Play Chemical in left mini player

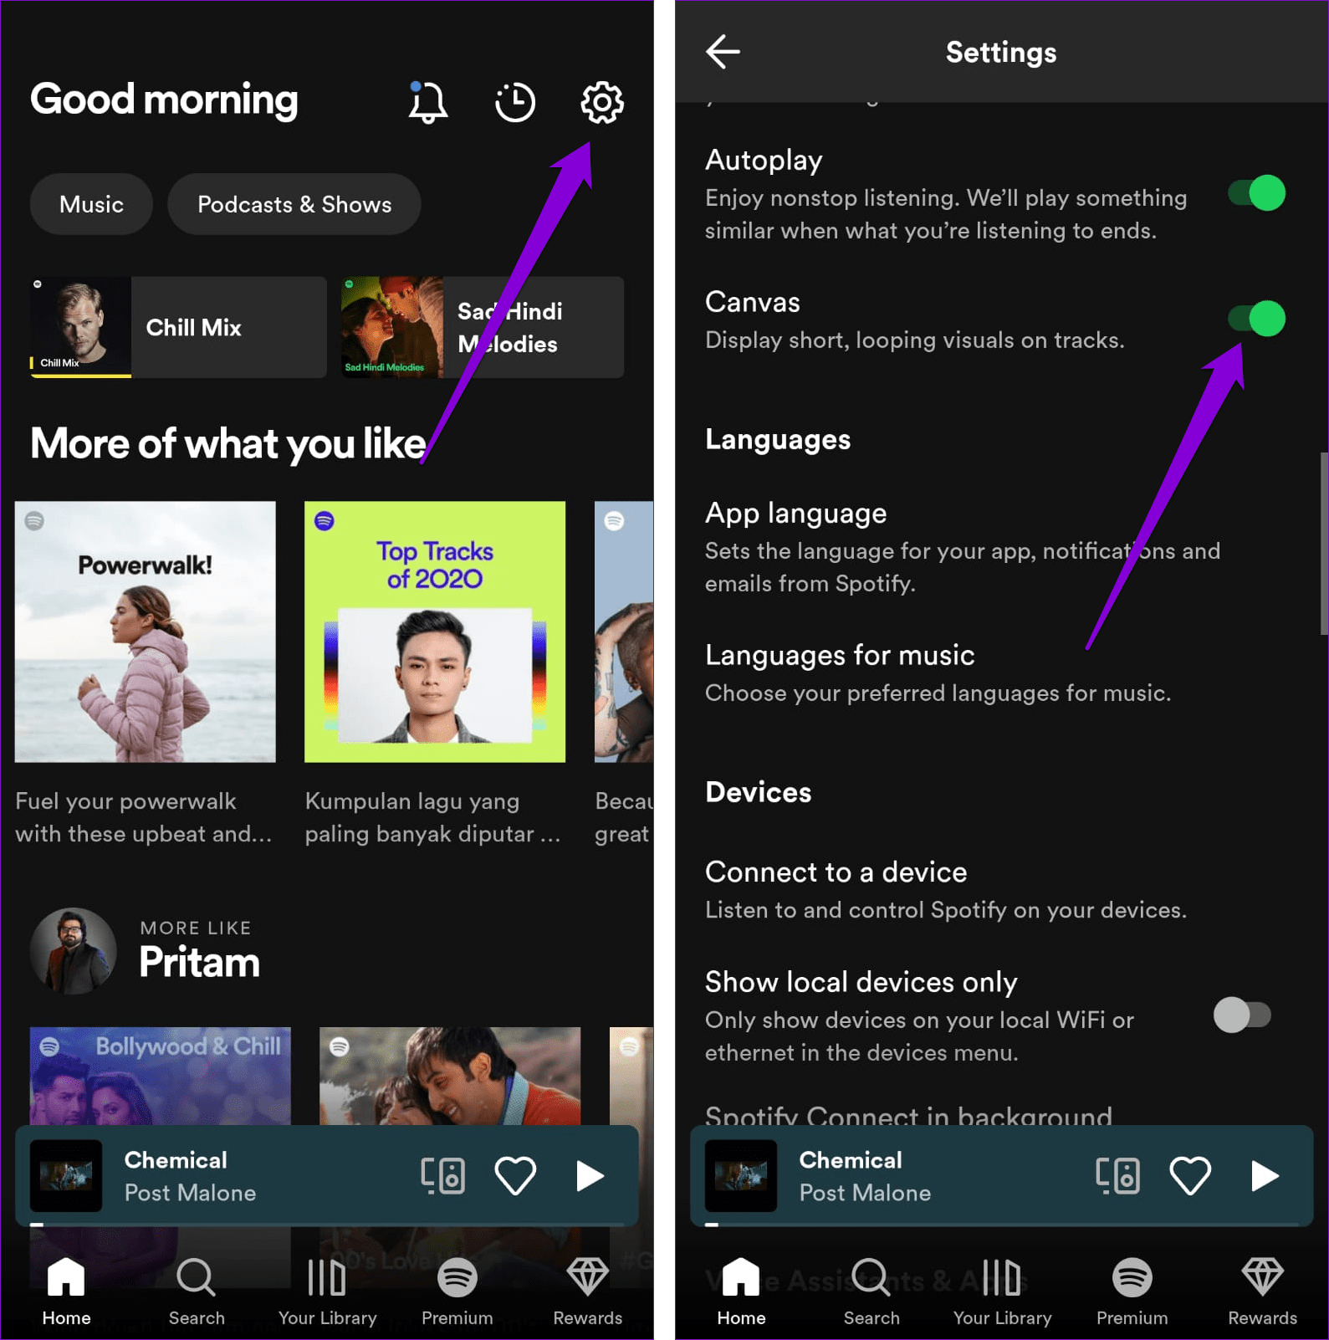[x=590, y=1175]
